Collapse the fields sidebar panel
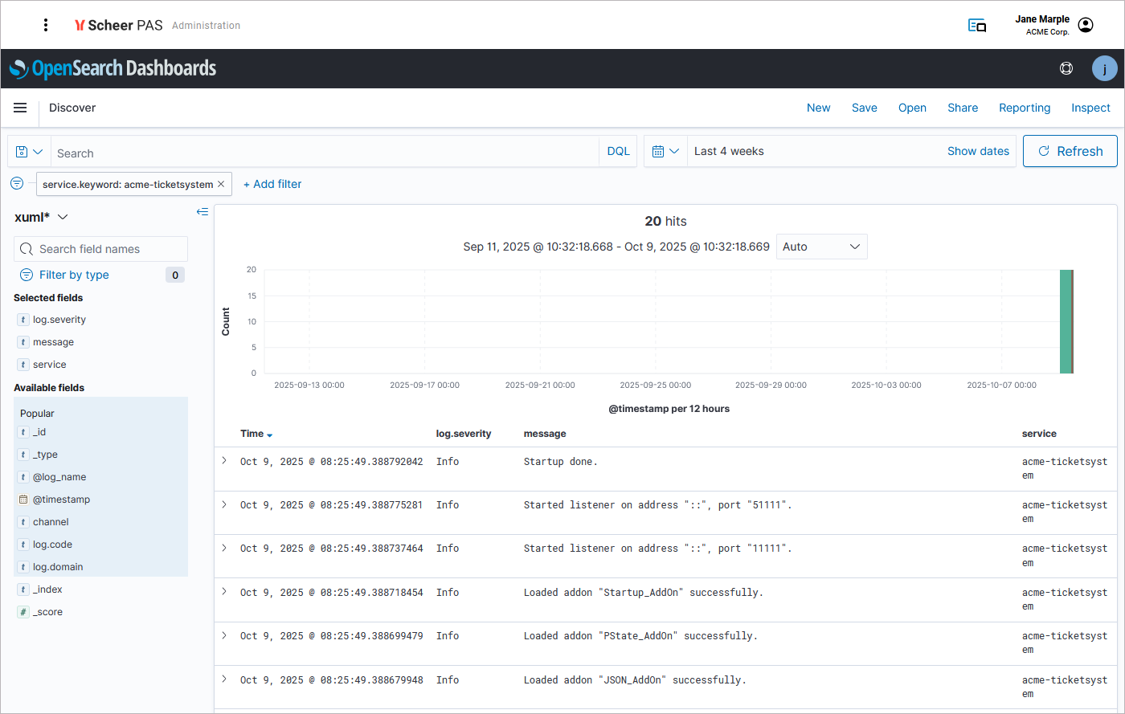Image resolution: width=1125 pixels, height=714 pixels. point(202,212)
